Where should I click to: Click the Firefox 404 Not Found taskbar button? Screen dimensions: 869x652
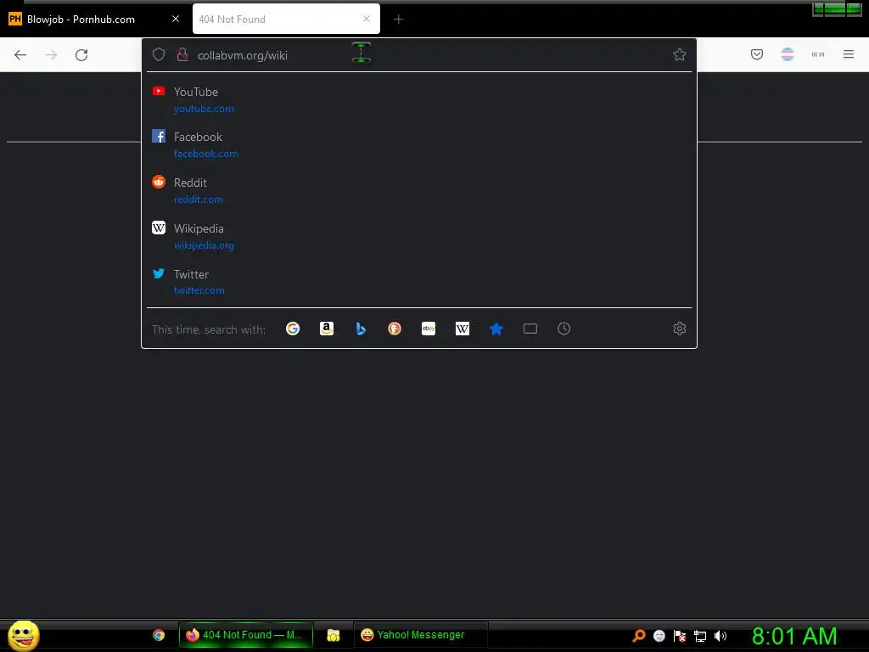click(246, 635)
